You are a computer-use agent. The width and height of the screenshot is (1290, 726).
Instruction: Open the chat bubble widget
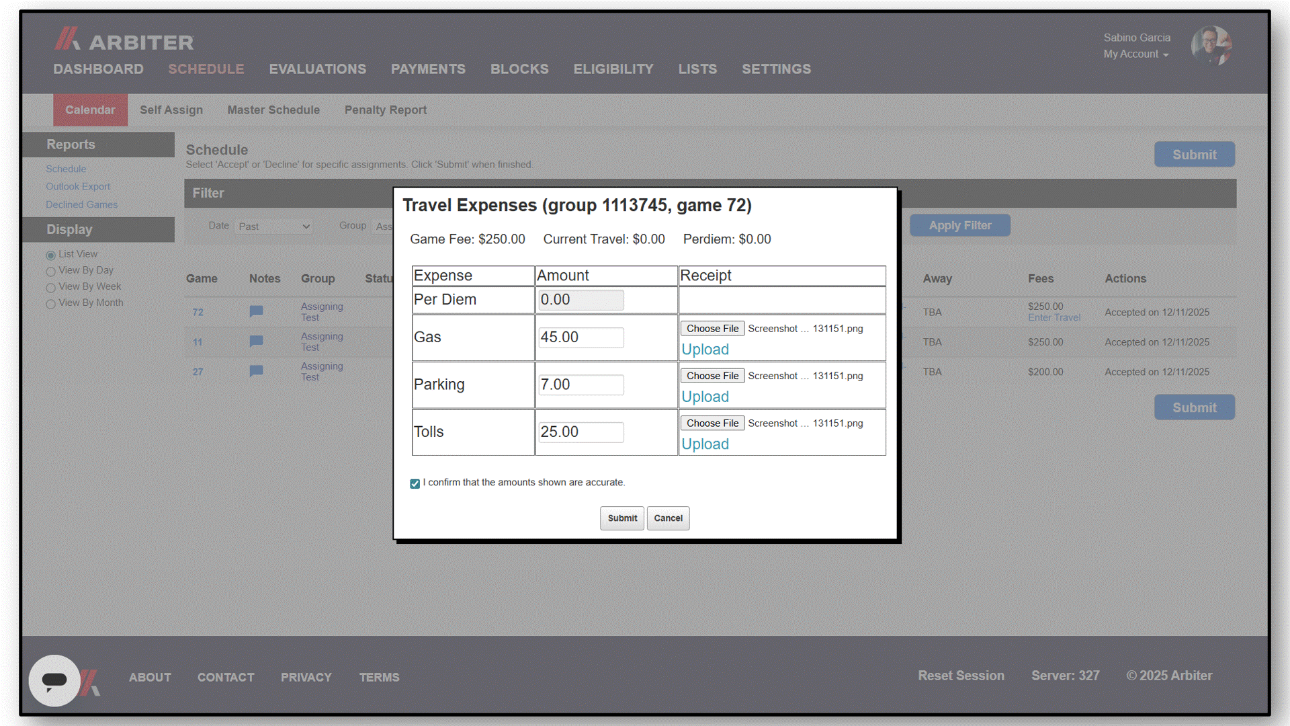coord(54,680)
